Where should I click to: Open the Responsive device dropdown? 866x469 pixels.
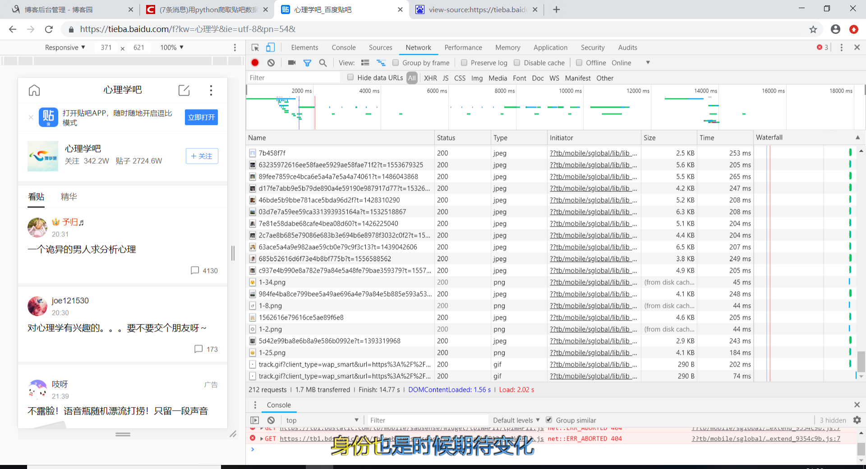pyautogui.click(x=65, y=47)
